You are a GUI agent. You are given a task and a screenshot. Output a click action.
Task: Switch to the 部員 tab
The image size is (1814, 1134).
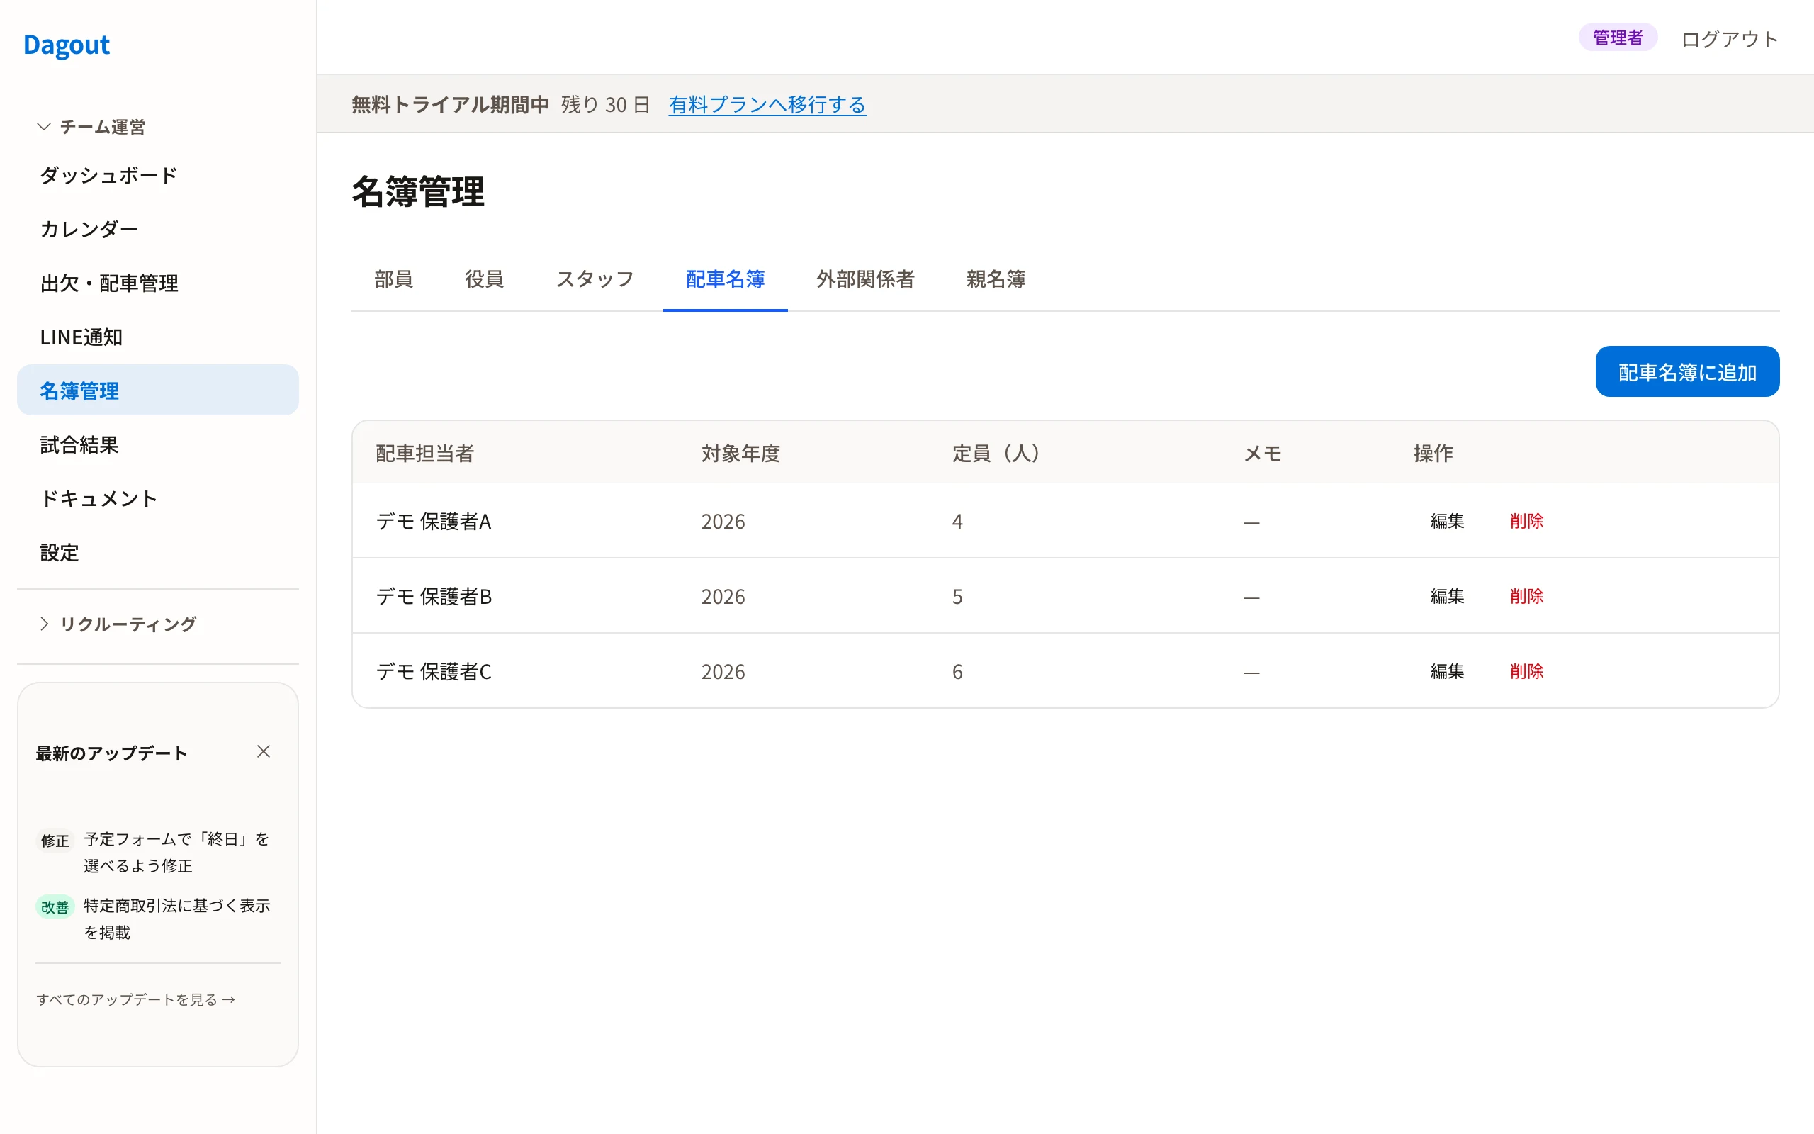(x=393, y=279)
